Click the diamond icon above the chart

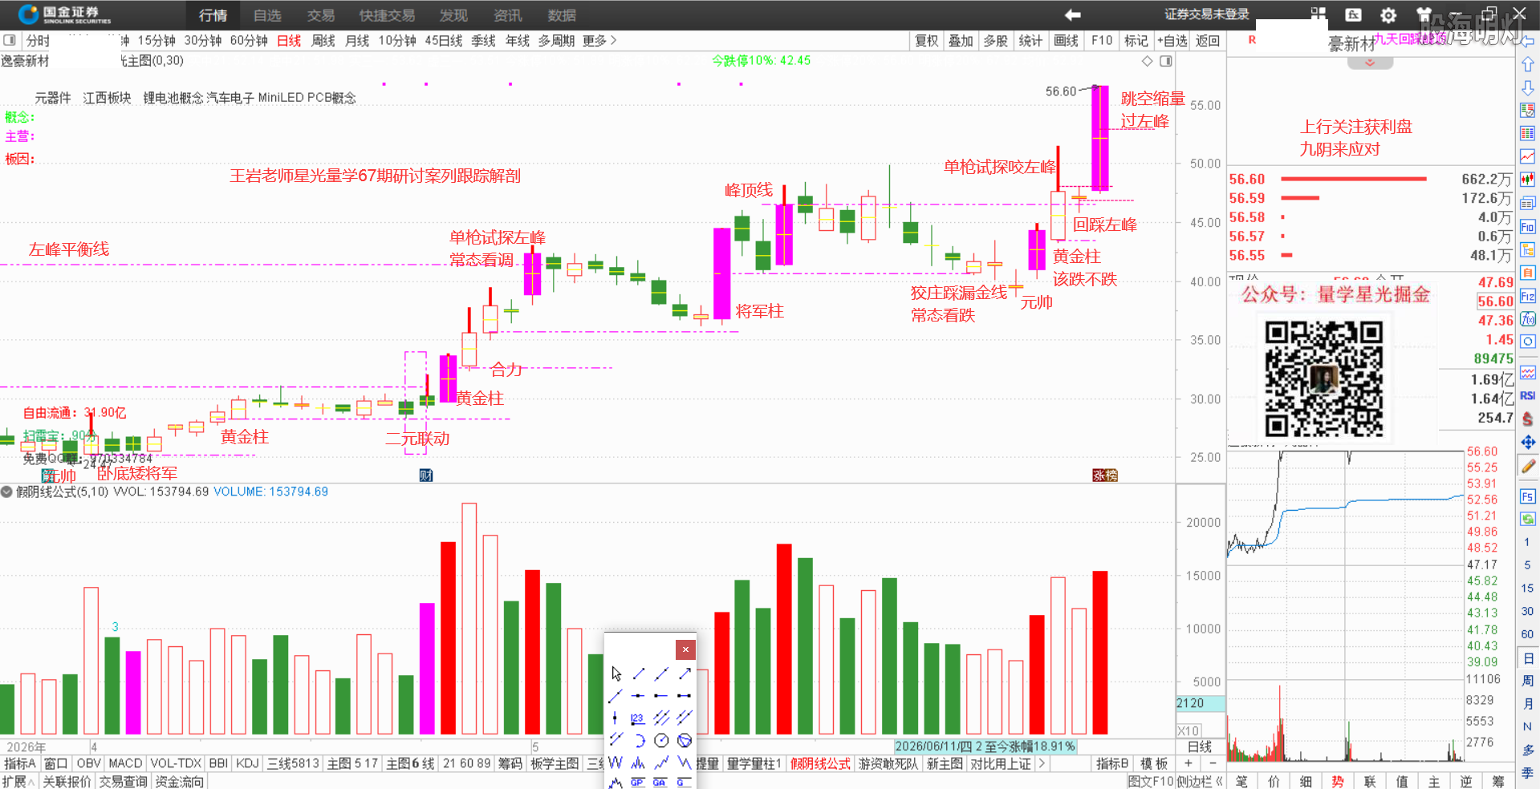click(x=1148, y=61)
